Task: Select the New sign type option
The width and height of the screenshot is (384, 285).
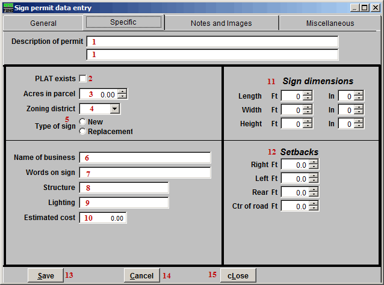Action: click(82, 122)
